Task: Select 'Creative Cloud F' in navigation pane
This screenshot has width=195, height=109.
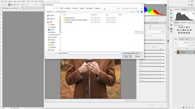Action: (x=54, y=35)
